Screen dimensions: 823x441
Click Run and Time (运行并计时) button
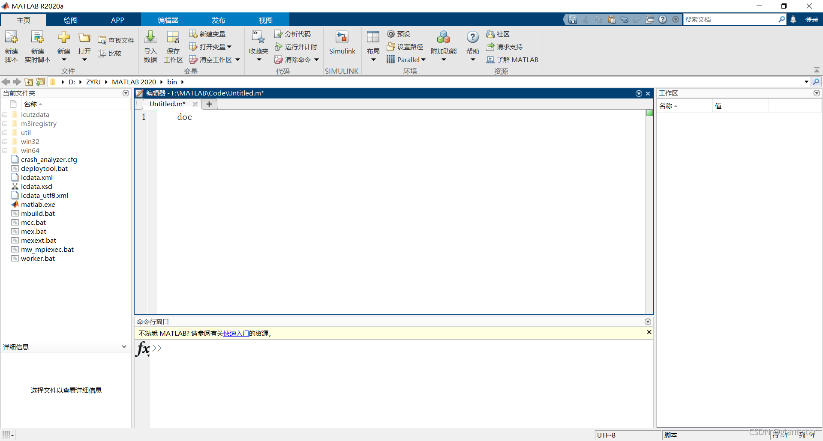(x=296, y=47)
